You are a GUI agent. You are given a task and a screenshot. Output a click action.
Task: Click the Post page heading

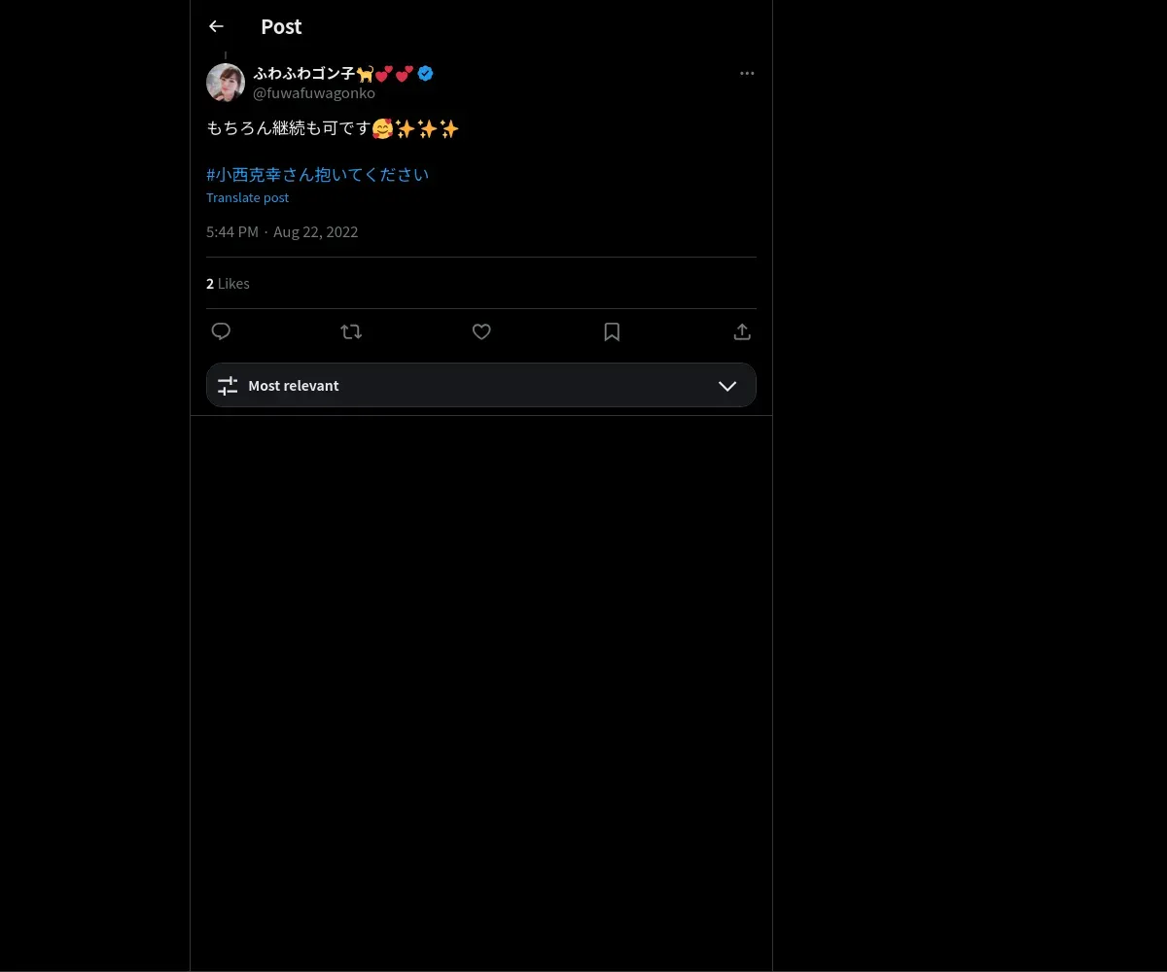pyautogui.click(x=281, y=27)
